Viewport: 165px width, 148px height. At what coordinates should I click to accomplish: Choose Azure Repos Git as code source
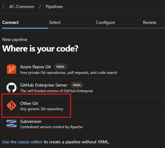point(35,67)
